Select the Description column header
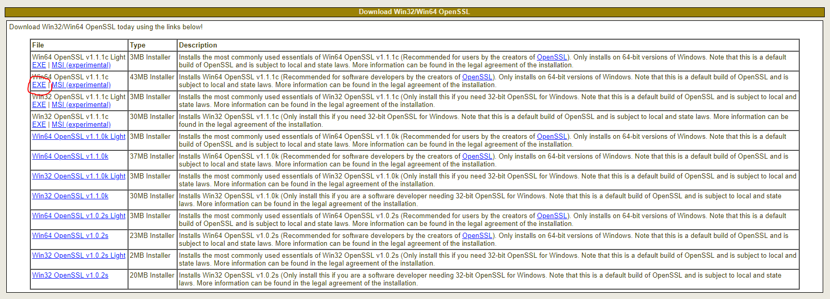830x299 pixels. point(488,45)
